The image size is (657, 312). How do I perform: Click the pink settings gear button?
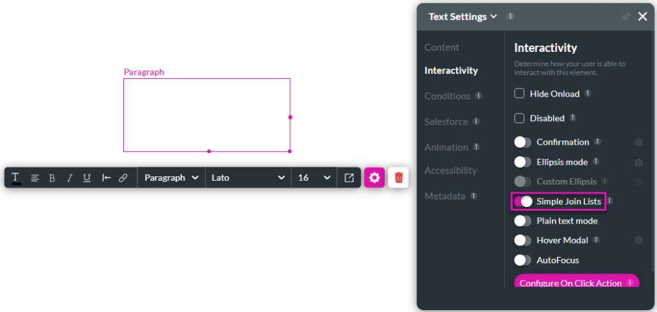[x=375, y=177]
